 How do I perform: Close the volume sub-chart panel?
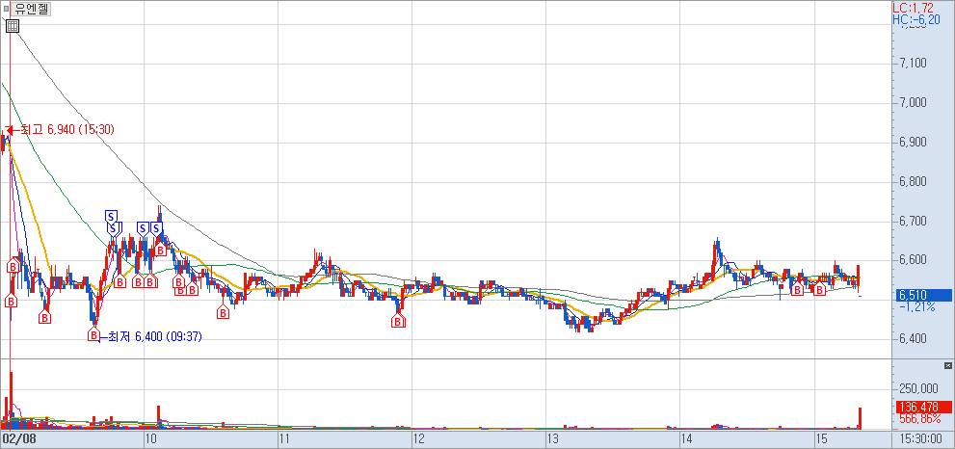[x=947, y=365]
